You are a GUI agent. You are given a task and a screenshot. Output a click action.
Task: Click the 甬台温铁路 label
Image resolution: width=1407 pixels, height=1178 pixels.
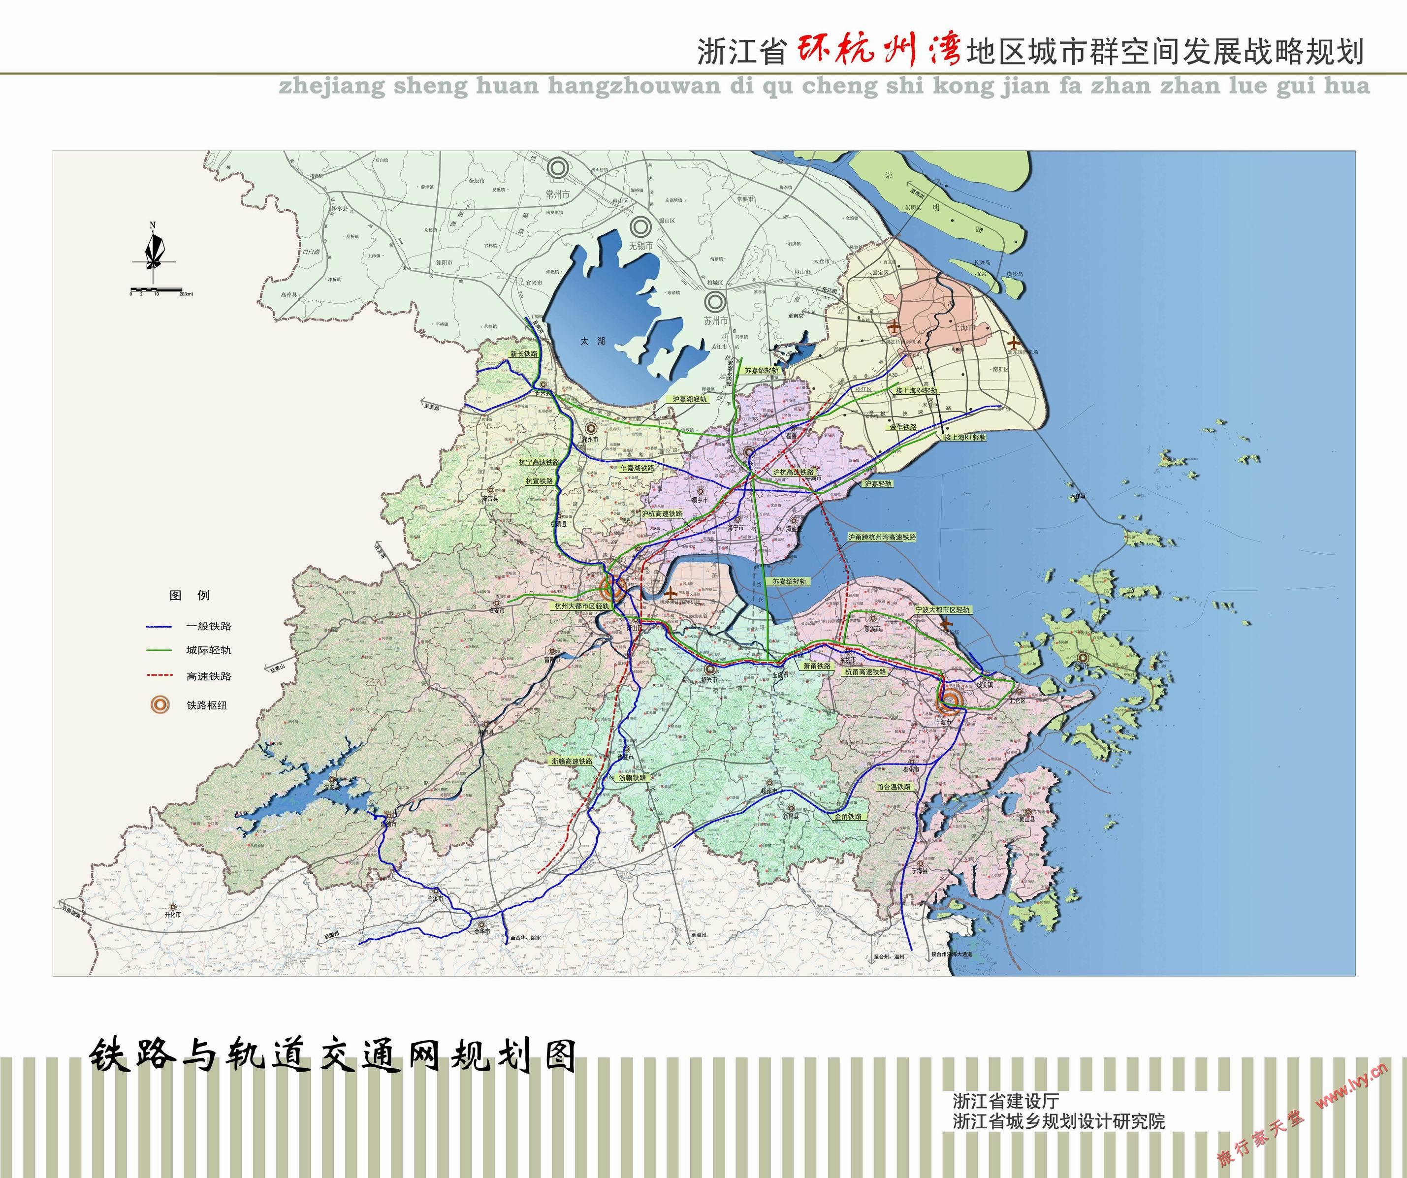click(894, 787)
